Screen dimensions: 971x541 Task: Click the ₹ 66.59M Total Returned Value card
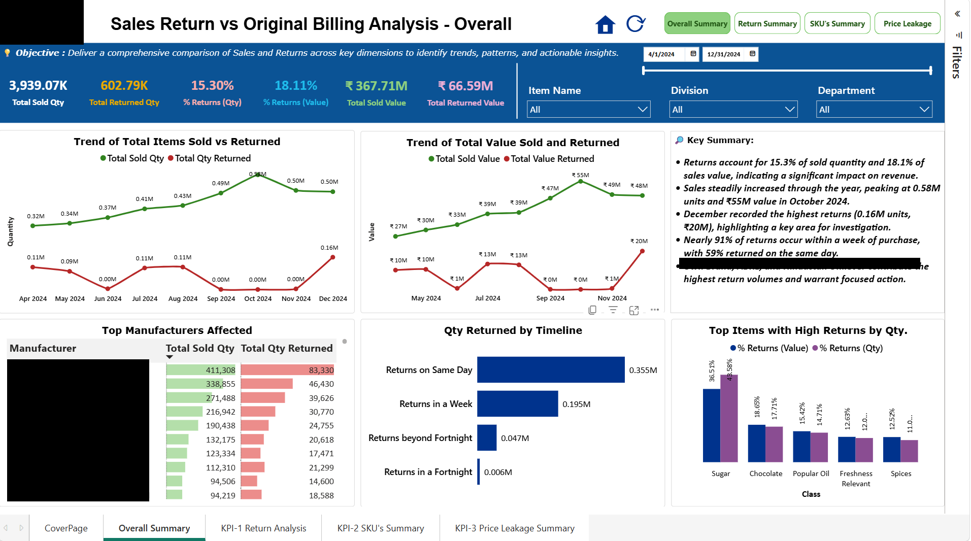pos(465,93)
